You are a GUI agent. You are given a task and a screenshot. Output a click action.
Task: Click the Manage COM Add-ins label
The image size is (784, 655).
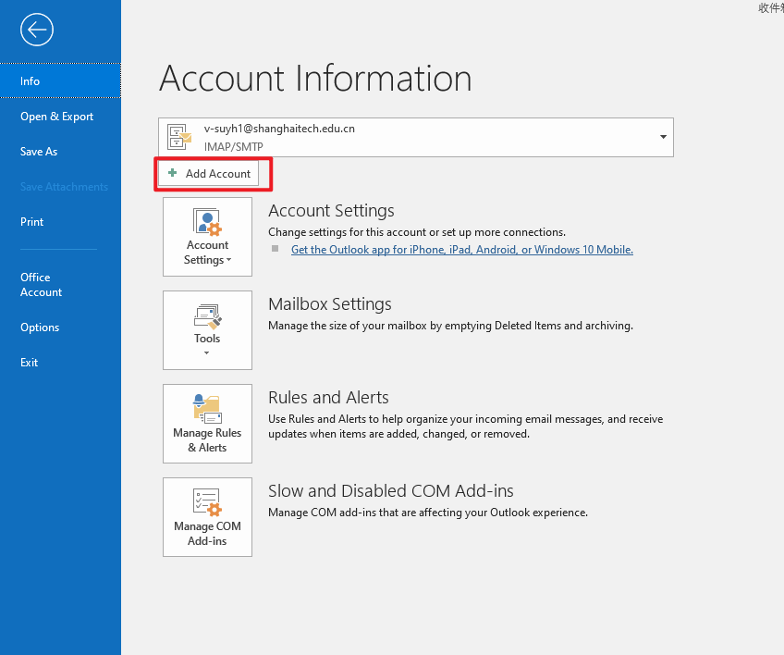(x=207, y=534)
